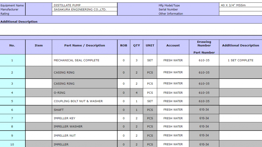
Task: Click the IMPELLER NUT part cell
Action: point(84,136)
